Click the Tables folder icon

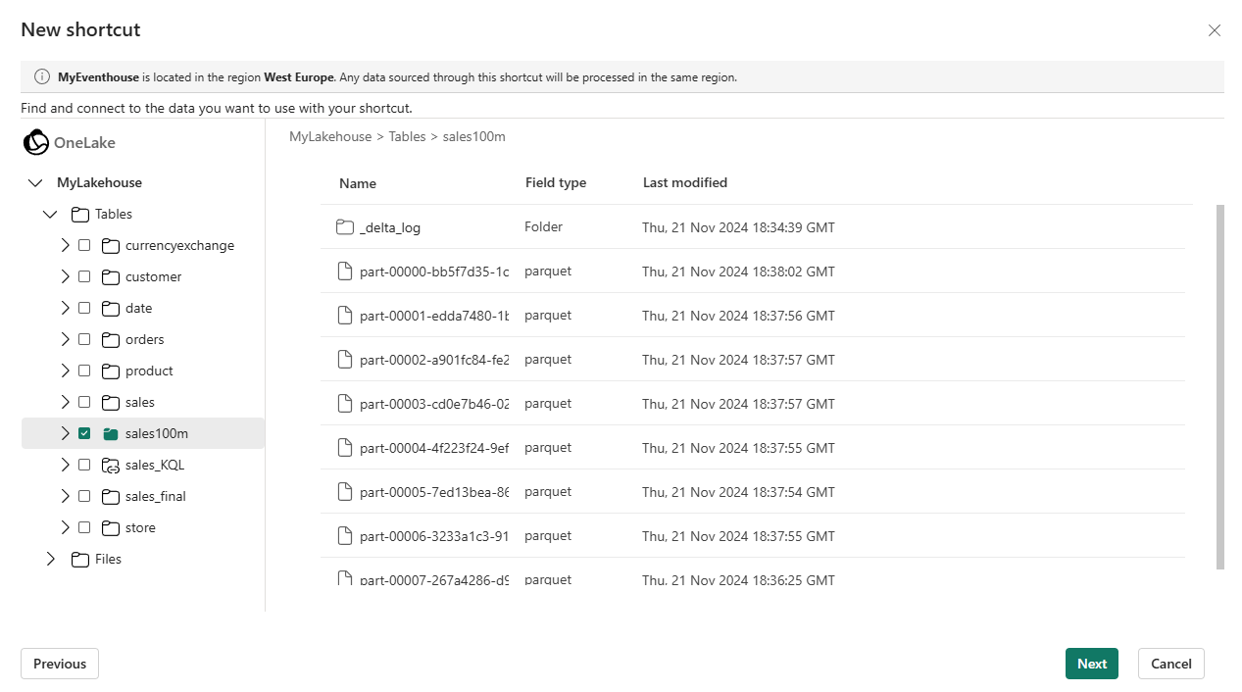[x=80, y=214]
